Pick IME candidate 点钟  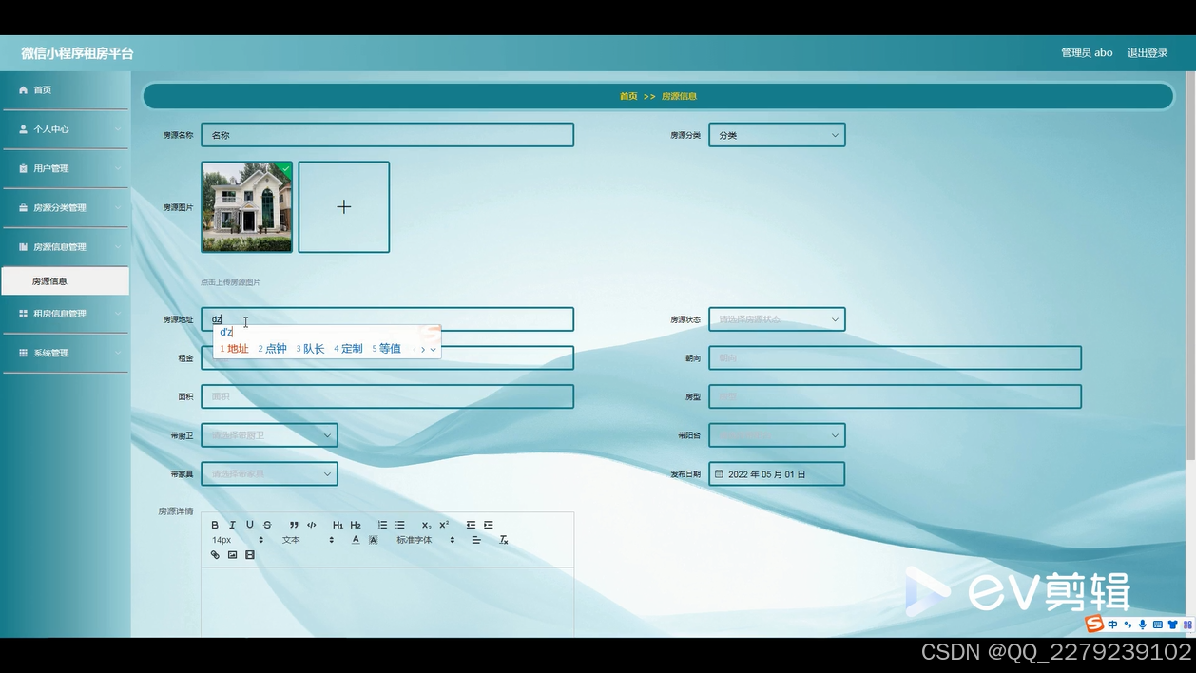(272, 349)
